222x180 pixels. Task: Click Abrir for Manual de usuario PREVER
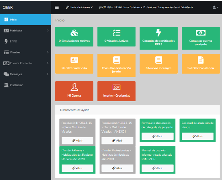158,168
